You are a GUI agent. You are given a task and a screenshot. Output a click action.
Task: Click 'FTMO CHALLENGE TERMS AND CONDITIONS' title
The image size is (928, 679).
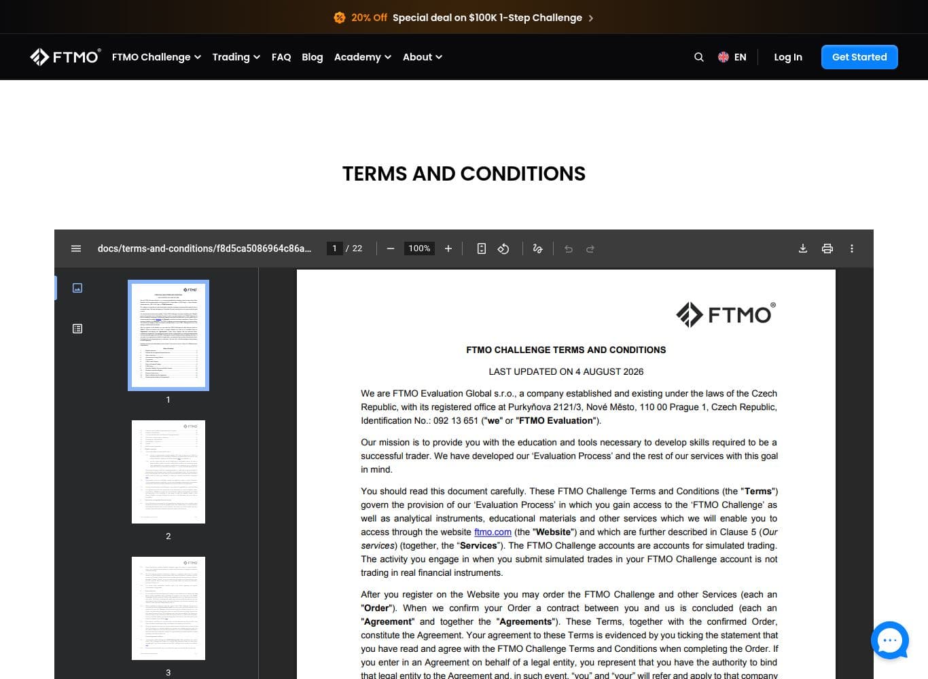[566, 350]
